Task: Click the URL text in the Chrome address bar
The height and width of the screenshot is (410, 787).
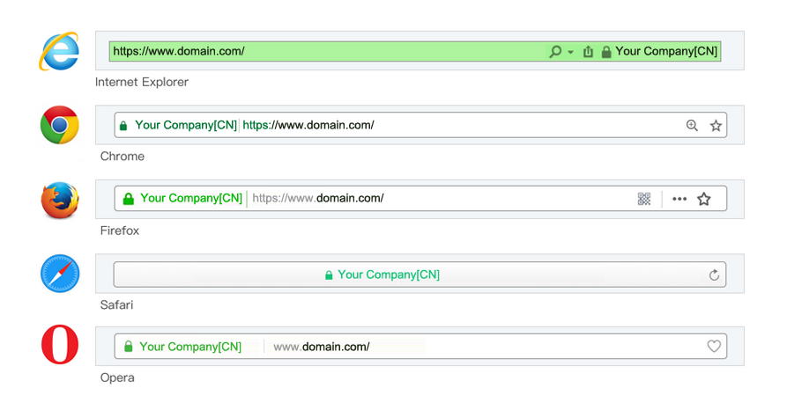Action: pyautogui.click(x=308, y=125)
